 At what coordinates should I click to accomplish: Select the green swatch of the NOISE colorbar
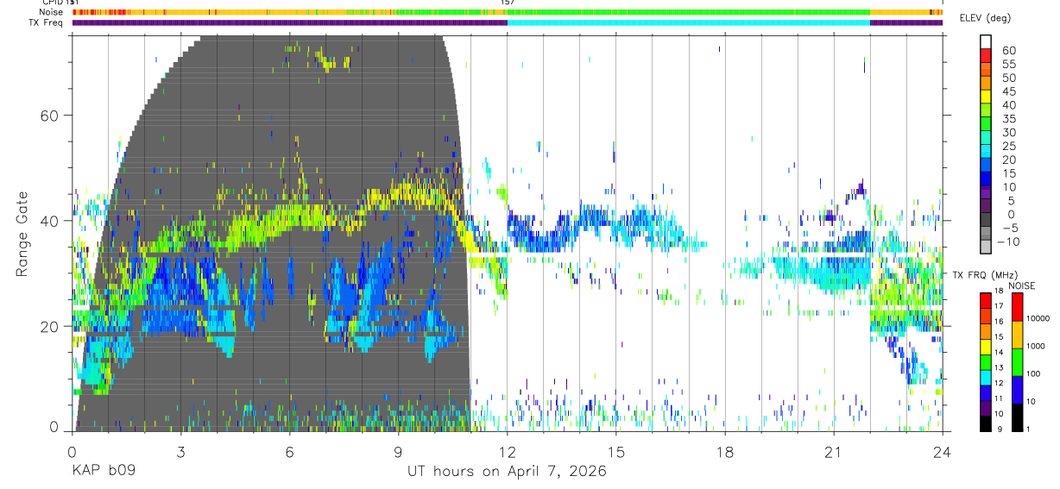coord(1017,361)
